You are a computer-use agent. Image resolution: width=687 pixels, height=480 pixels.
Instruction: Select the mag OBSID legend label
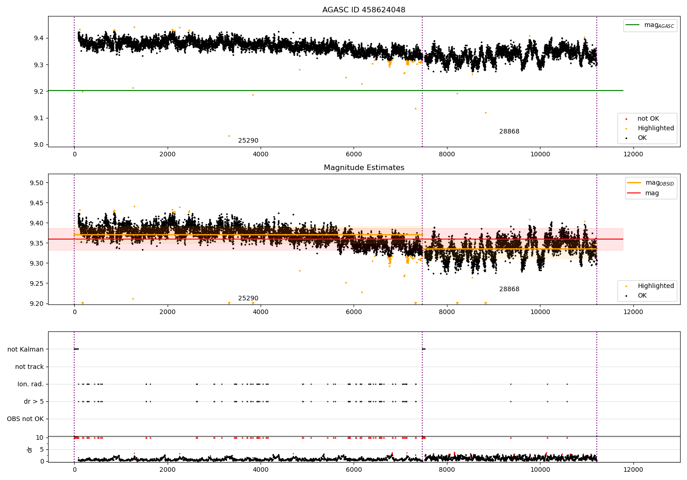[x=660, y=183]
